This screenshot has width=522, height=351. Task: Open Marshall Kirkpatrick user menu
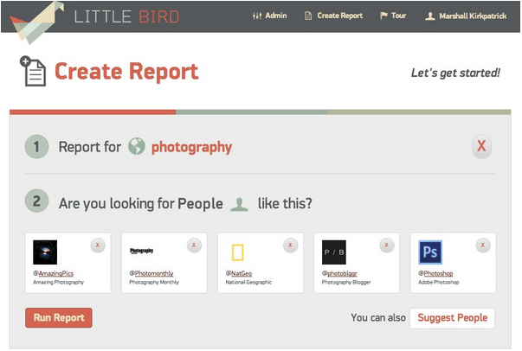pos(466,16)
